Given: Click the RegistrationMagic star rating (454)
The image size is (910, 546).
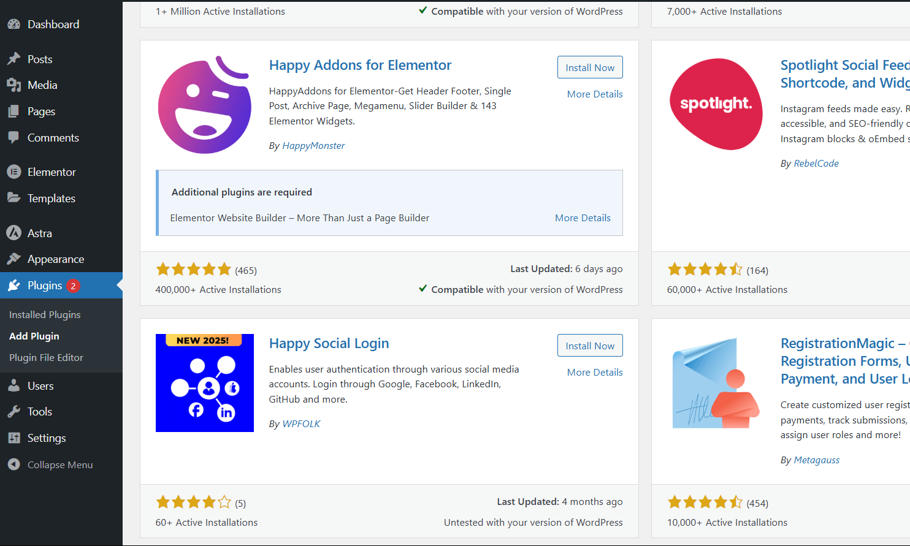Looking at the screenshot, I should pos(705,502).
